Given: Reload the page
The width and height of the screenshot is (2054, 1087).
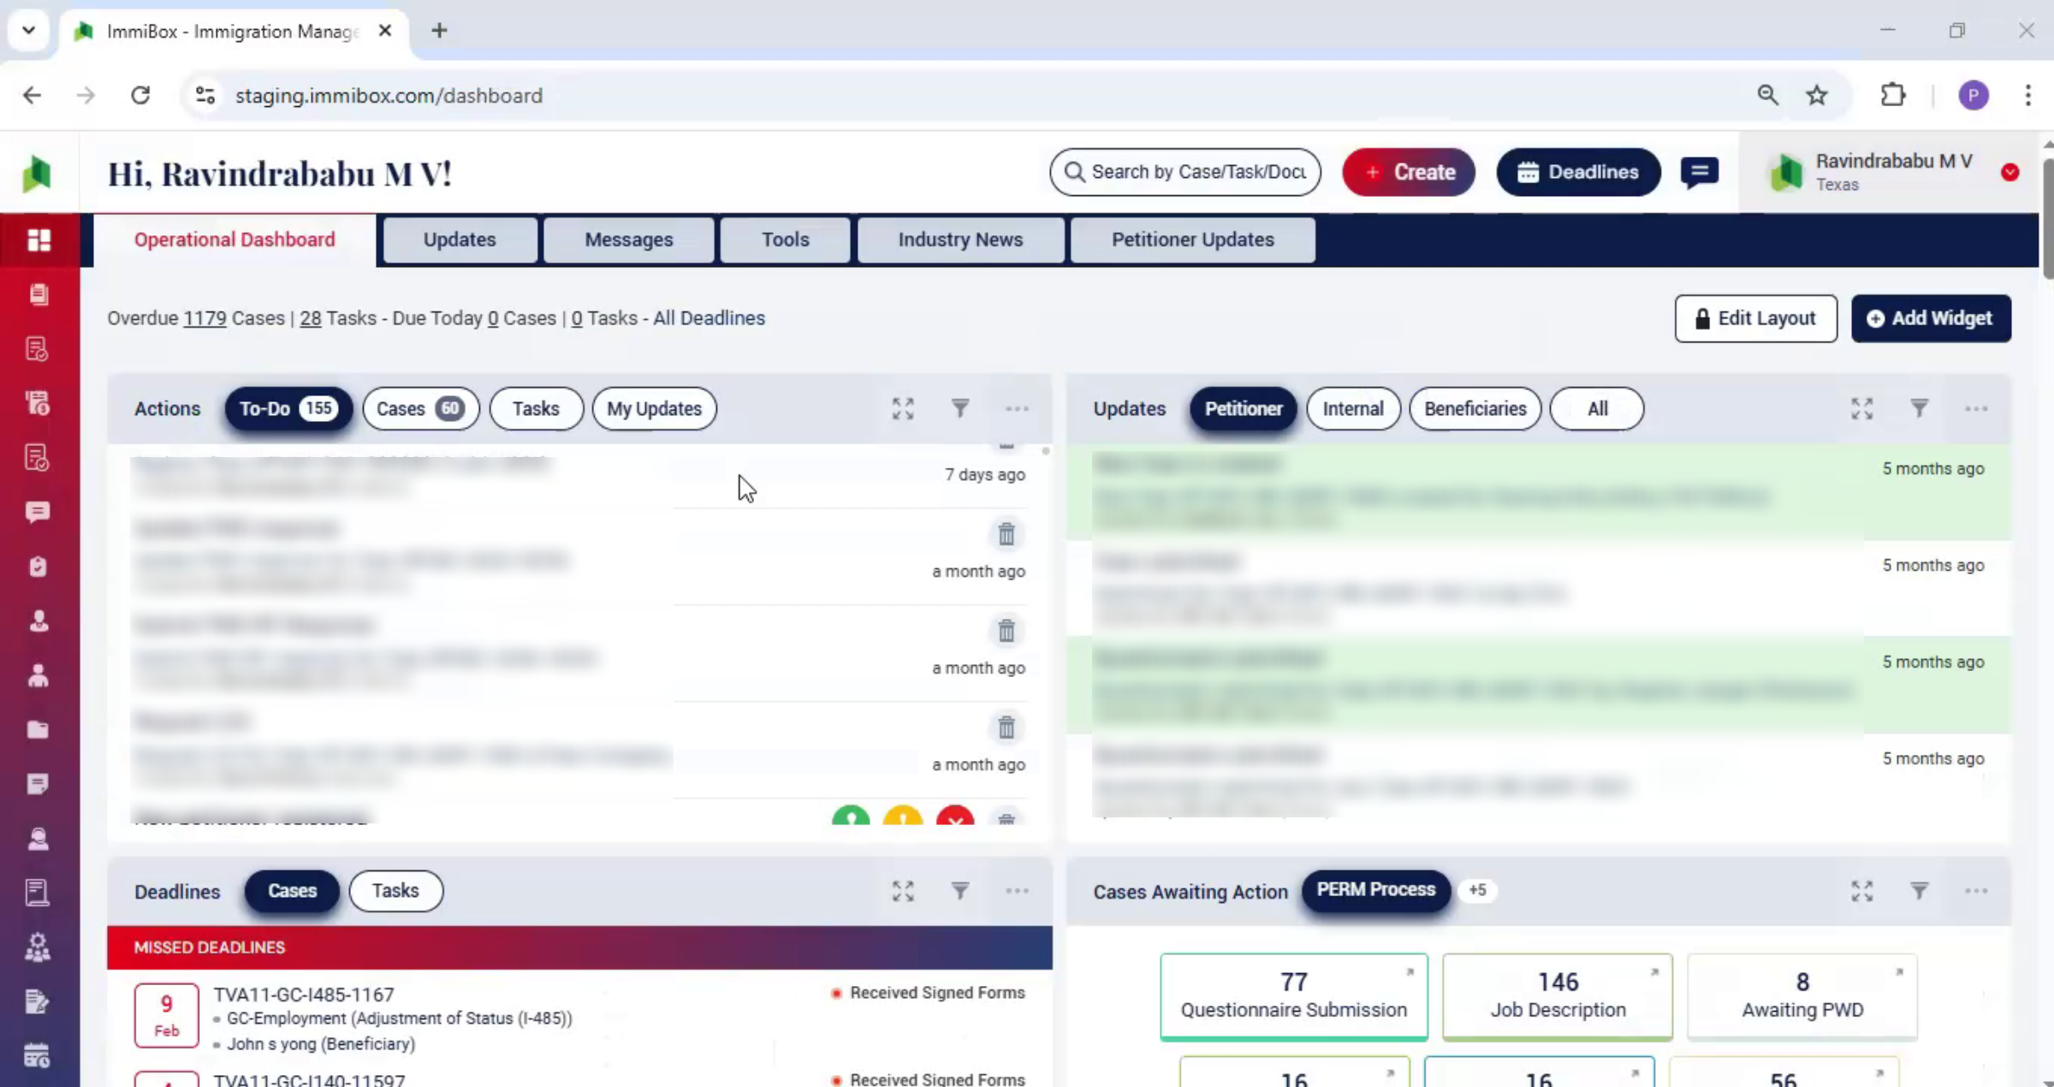Looking at the screenshot, I should coord(140,95).
